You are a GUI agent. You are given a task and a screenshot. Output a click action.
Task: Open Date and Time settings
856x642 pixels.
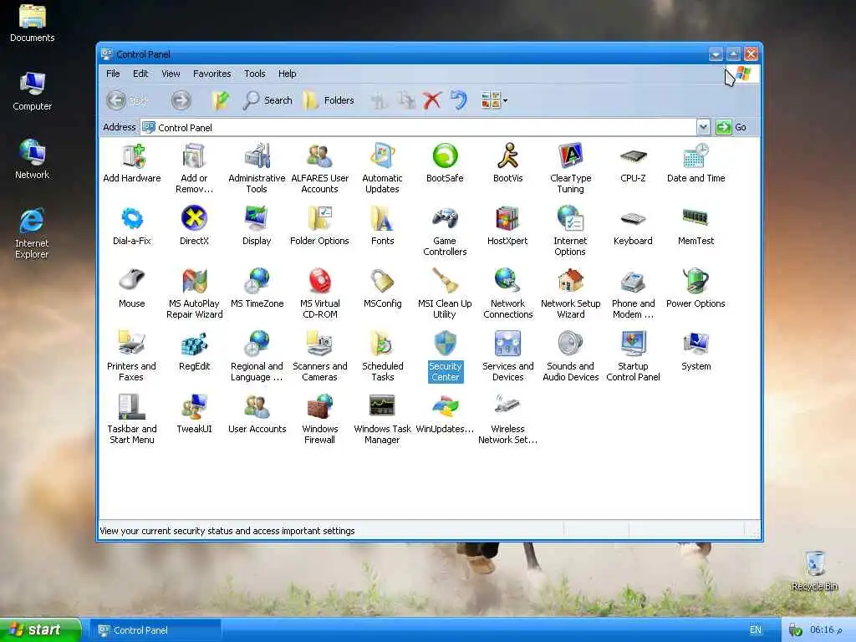[696, 163]
